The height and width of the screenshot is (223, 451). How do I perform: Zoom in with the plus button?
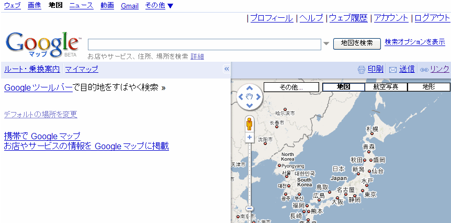[x=250, y=137]
